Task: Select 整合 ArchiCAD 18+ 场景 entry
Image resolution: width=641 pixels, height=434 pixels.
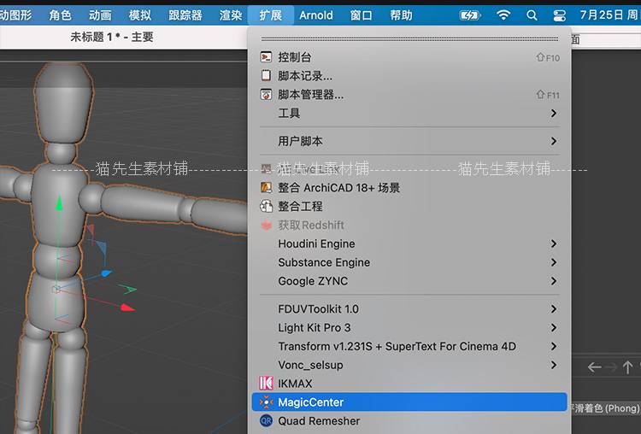Action: click(x=409, y=188)
